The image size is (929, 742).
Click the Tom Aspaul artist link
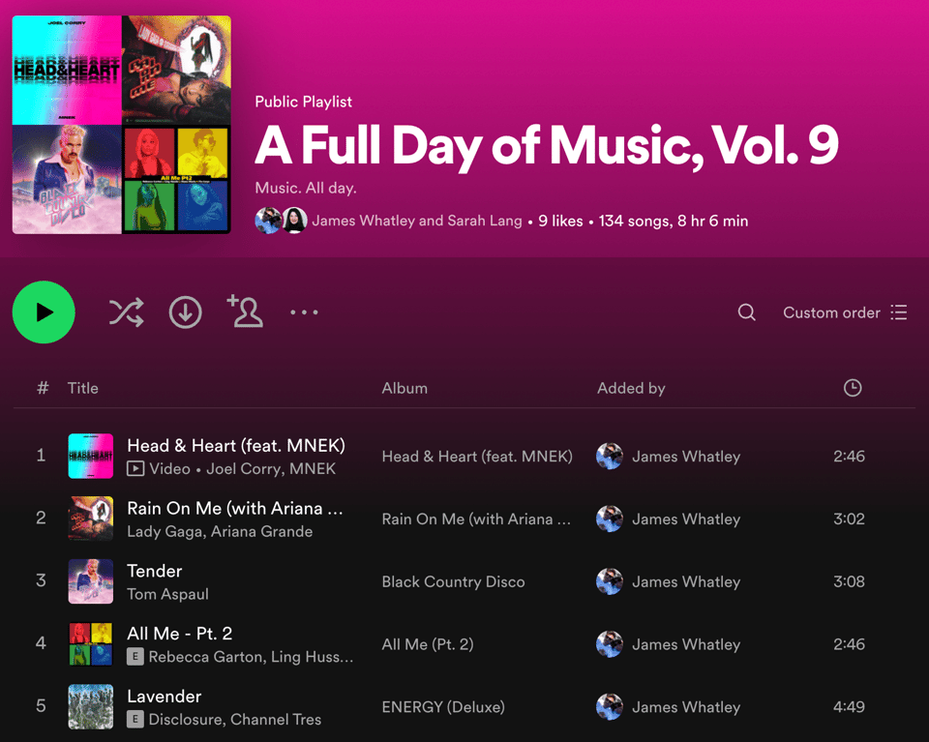pyautogui.click(x=167, y=594)
